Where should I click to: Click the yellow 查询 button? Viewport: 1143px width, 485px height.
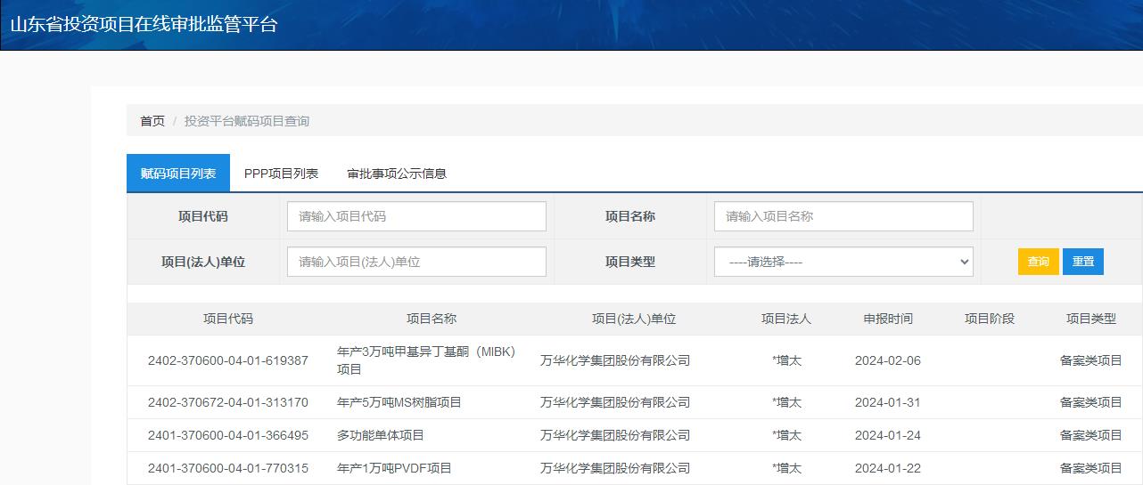(x=1039, y=262)
